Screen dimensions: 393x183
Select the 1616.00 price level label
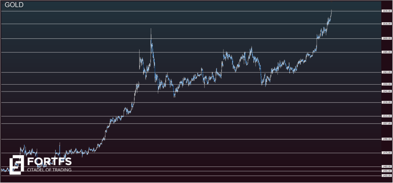tap(386, 24)
